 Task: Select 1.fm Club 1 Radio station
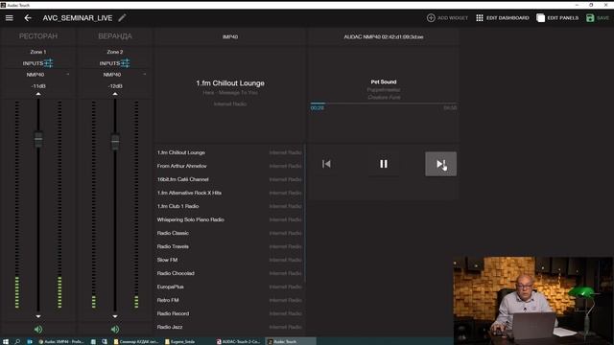click(229, 206)
